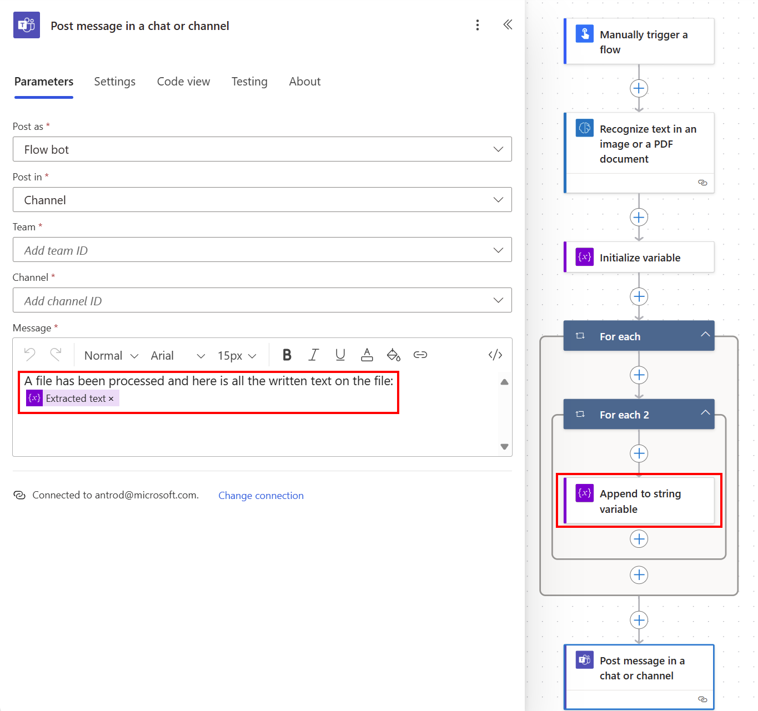Viewport: 758px width, 711px height.
Task: Select the Append to string variable action
Action: pyautogui.click(x=640, y=501)
